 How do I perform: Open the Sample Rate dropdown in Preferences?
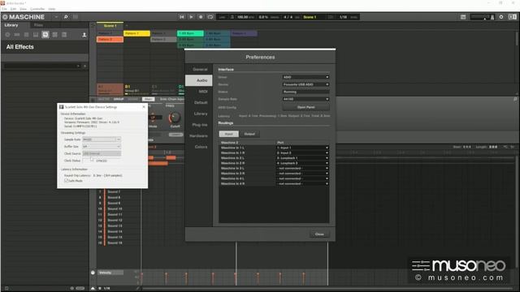(305, 99)
